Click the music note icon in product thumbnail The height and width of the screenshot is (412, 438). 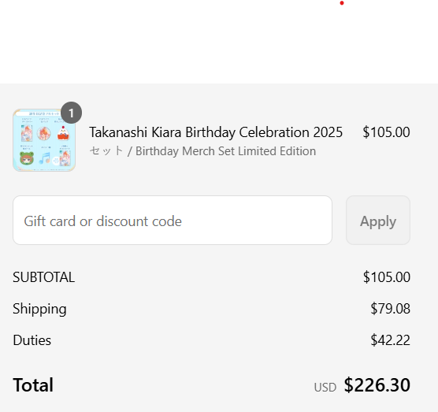(44, 158)
